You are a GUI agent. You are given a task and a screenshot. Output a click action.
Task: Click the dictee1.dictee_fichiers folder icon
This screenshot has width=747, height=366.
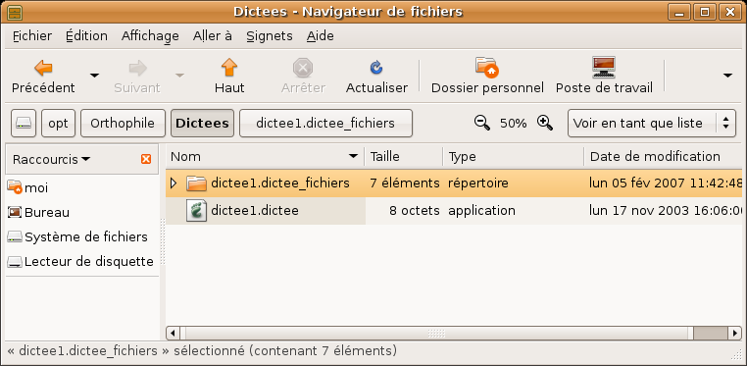(196, 183)
